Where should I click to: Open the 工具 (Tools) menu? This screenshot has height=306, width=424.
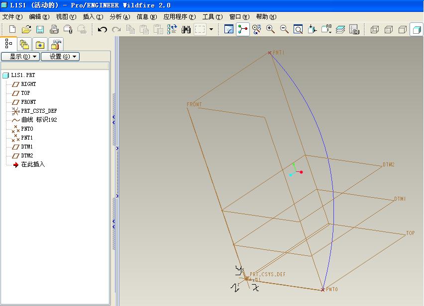pos(212,17)
